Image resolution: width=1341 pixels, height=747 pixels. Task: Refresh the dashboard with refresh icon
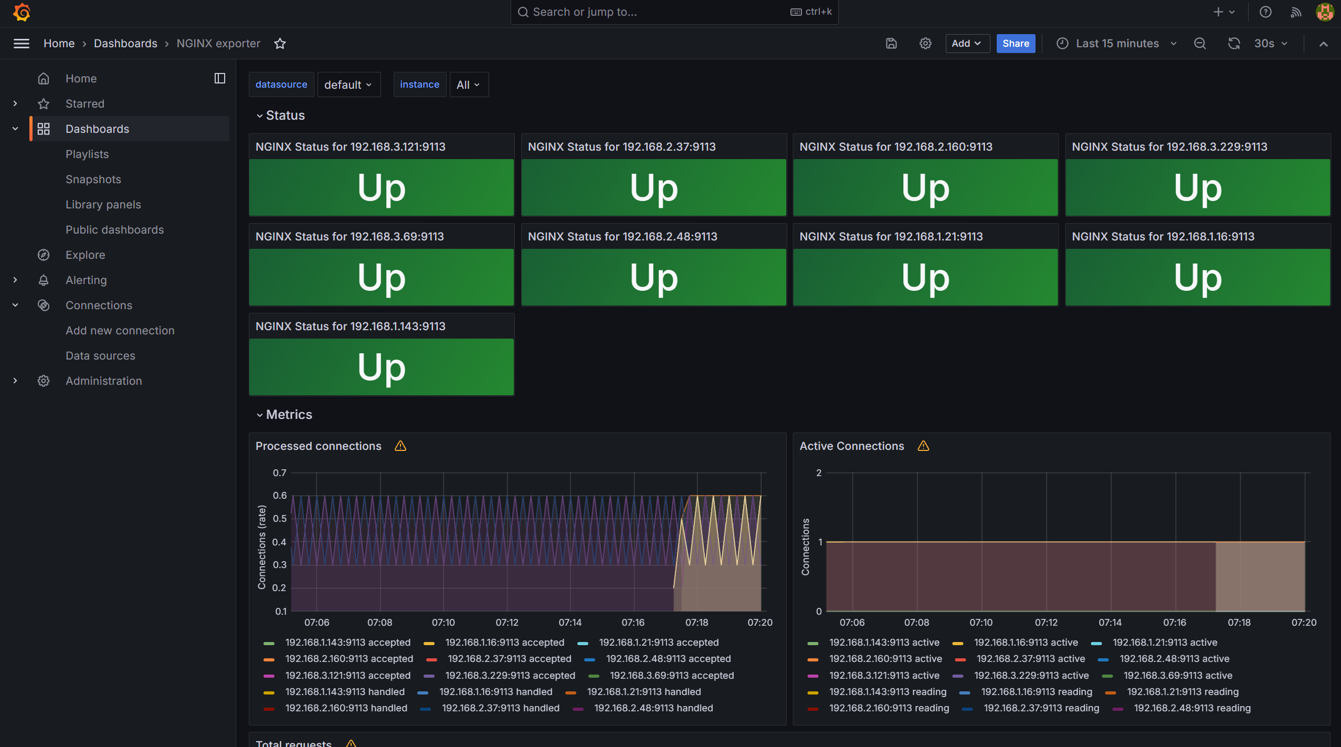pos(1234,44)
